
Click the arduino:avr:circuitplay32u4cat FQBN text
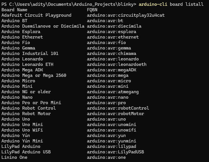tap(126, 15)
